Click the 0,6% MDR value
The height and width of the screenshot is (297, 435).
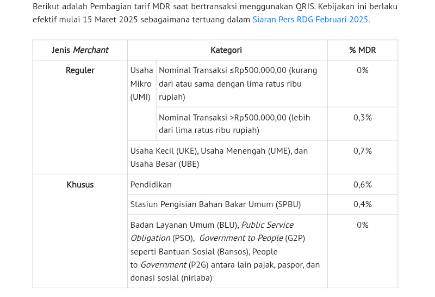pyautogui.click(x=362, y=185)
